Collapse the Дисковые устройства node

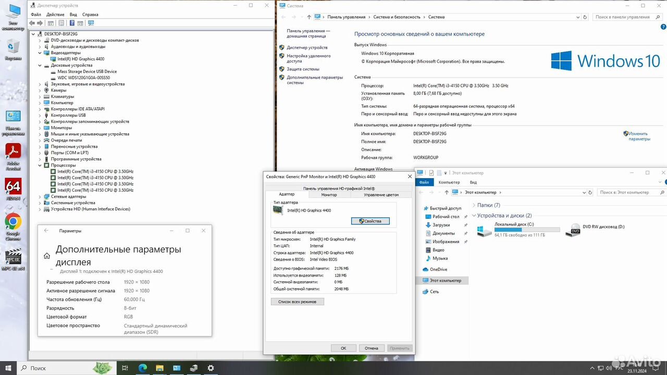[x=40, y=65]
